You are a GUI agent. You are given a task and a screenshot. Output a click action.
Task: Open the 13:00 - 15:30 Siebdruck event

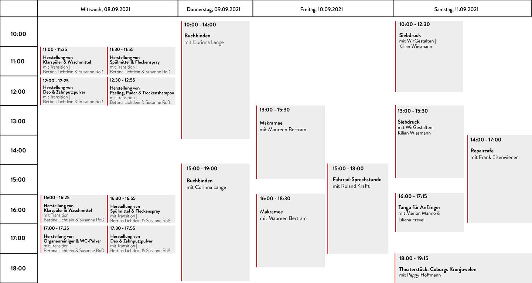pyautogui.click(x=429, y=142)
